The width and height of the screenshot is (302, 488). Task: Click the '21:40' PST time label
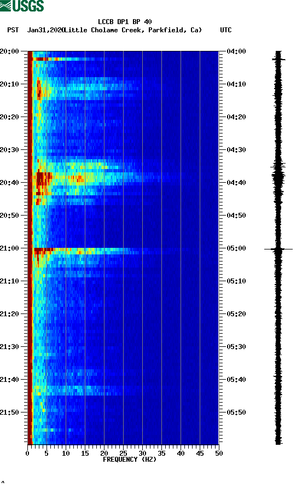9,380
